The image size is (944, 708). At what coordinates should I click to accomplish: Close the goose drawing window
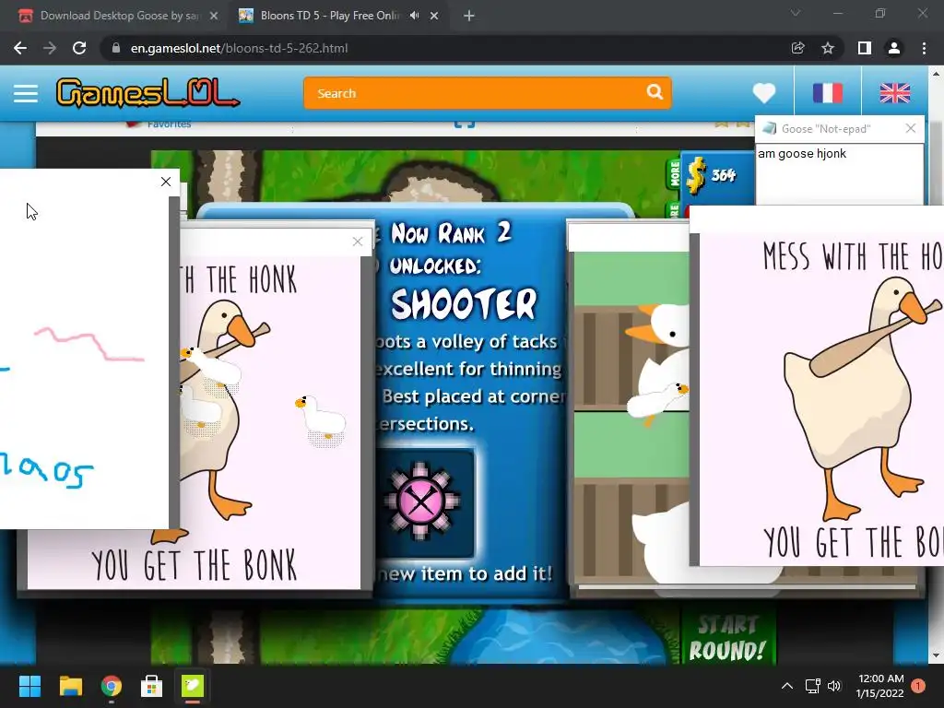click(166, 182)
